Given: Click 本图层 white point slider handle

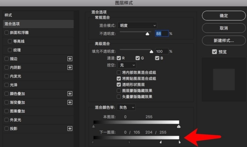Looking at the screenshot, I should tap(178, 126).
